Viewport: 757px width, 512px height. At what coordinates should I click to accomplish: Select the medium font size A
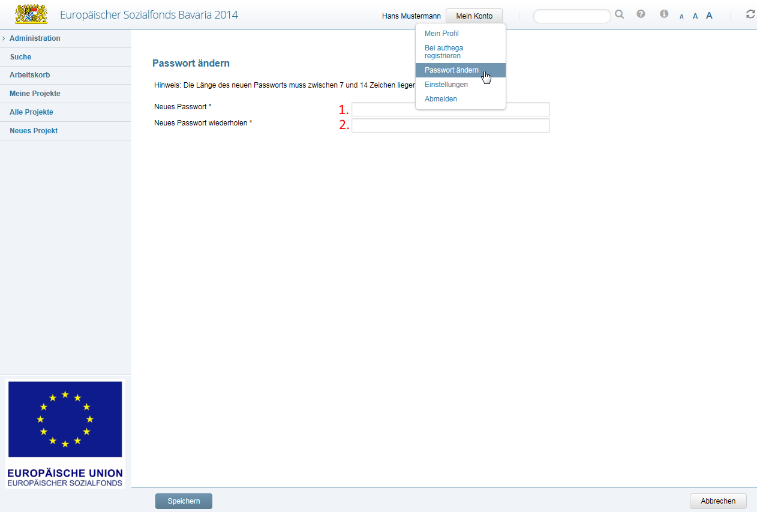(x=695, y=16)
